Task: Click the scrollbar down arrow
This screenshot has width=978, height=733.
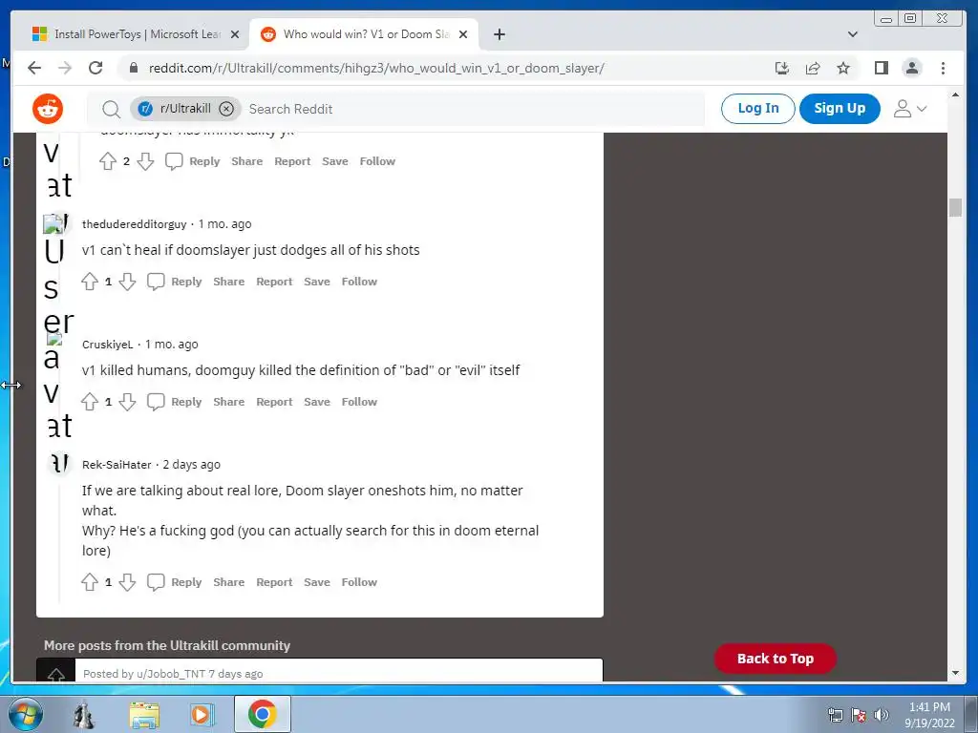Action: pyautogui.click(x=955, y=673)
